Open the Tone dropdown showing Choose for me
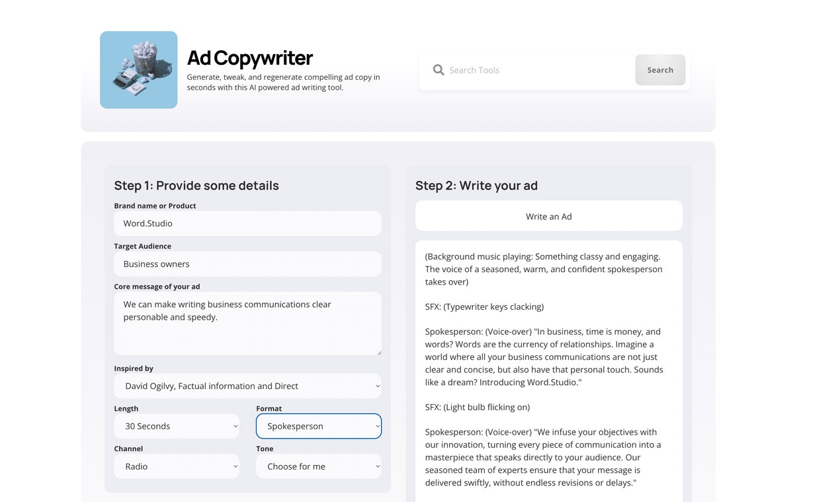Image resolution: width=840 pixels, height=502 pixels. tap(319, 466)
